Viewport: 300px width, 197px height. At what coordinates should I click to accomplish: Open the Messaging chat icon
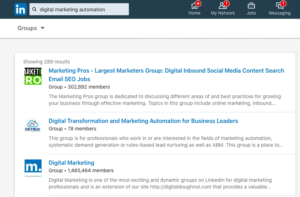click(x=279, y=5)
